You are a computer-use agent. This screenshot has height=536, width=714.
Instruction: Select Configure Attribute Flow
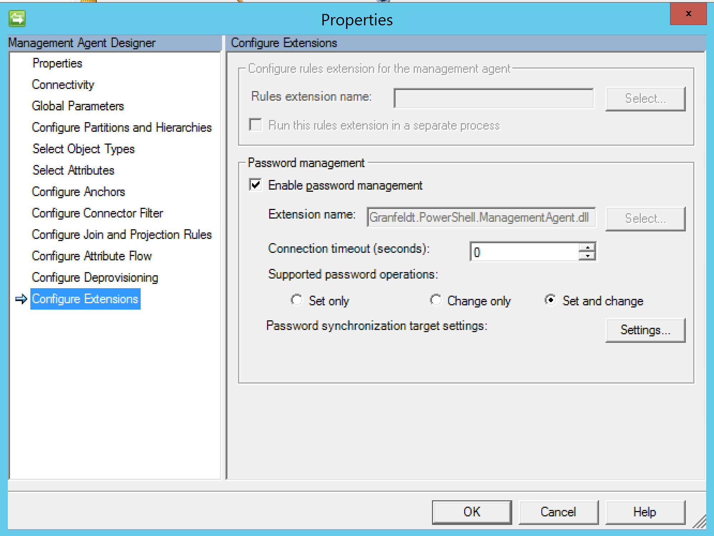[x=91, y=256]
